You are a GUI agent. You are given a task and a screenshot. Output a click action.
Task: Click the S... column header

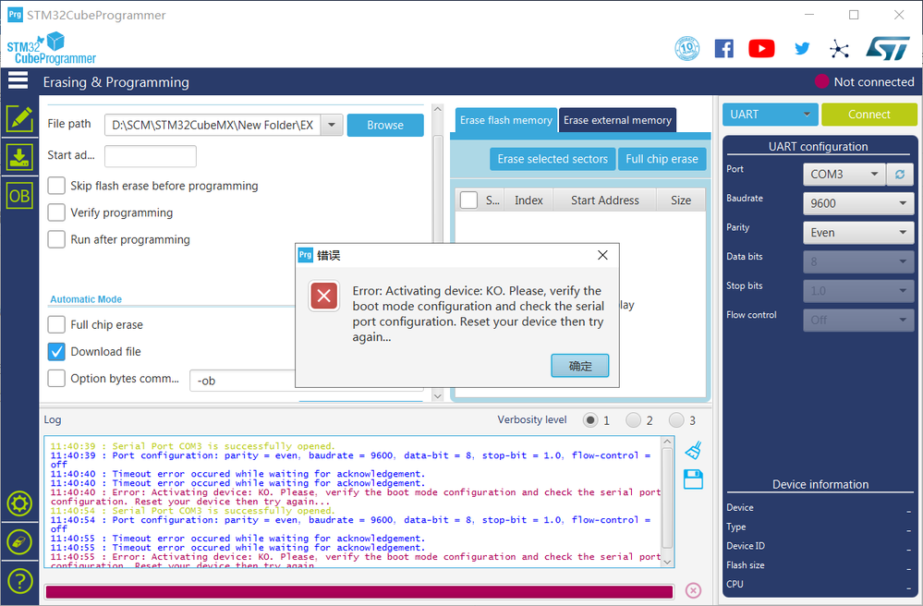[492, 200]
